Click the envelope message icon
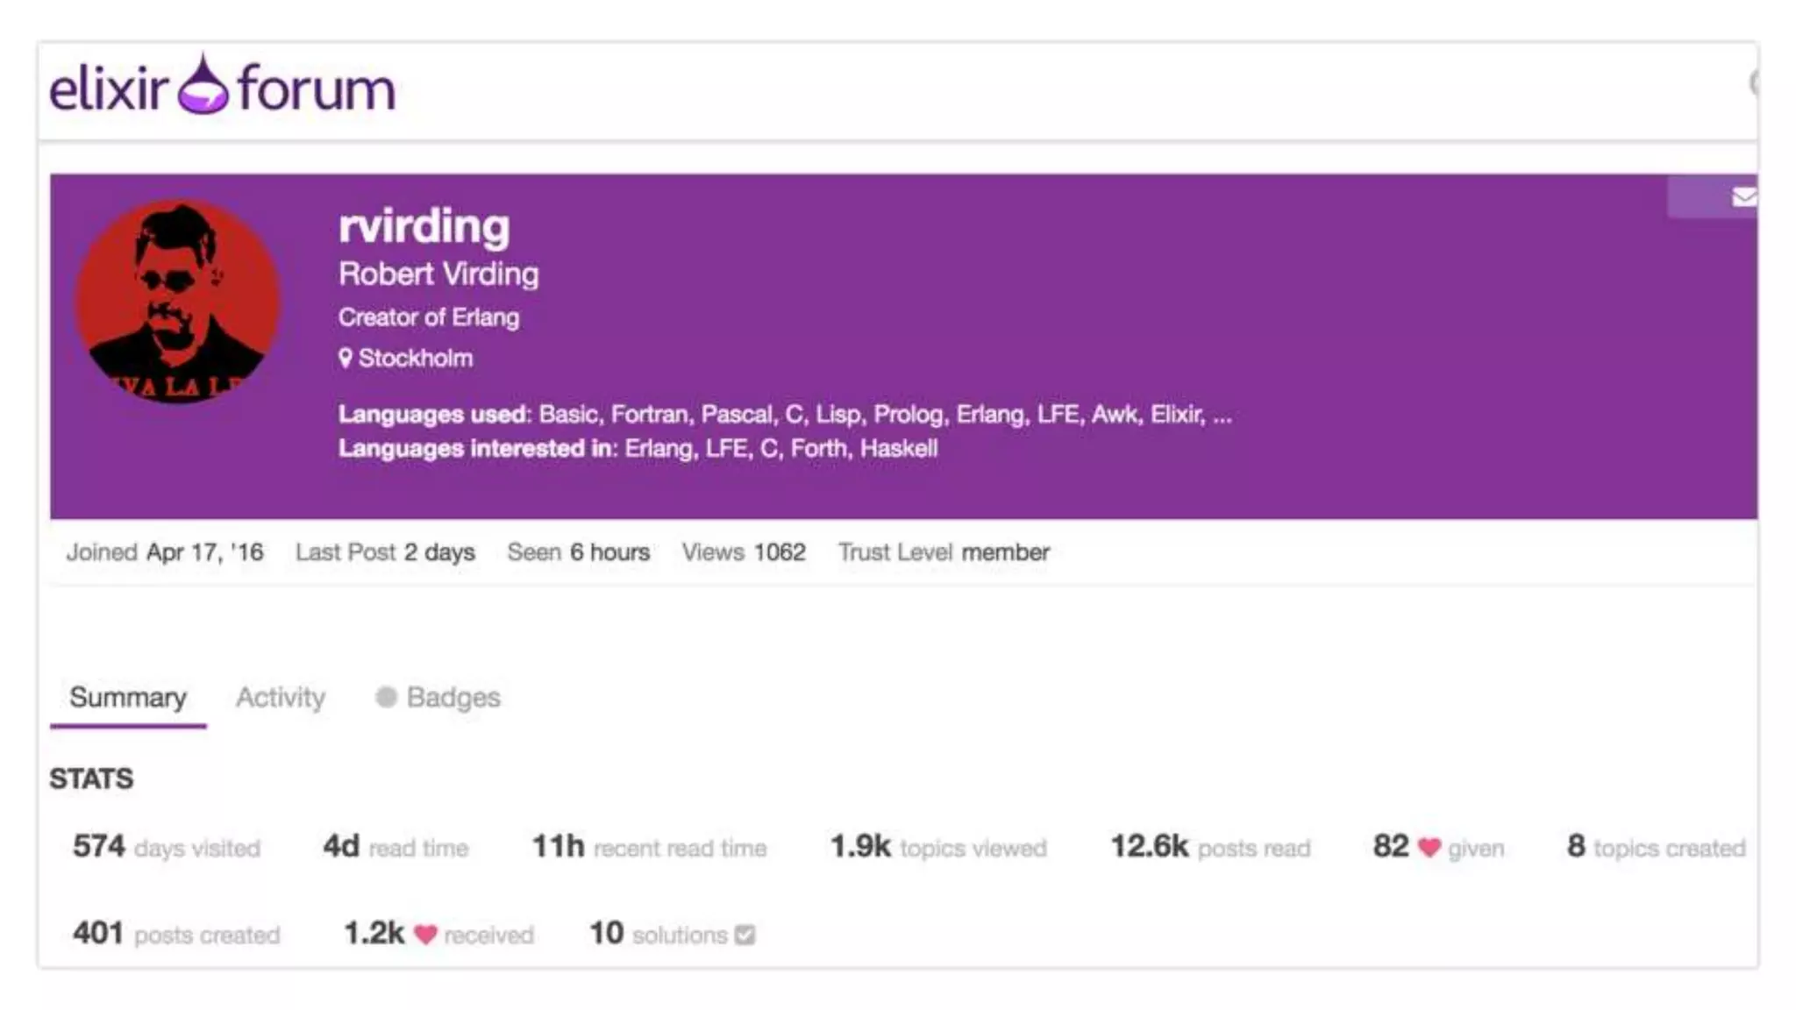 (x=1743, y=197)
